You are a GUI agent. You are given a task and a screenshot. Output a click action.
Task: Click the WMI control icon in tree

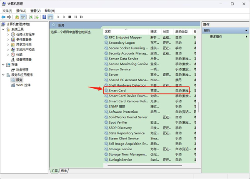13,85
